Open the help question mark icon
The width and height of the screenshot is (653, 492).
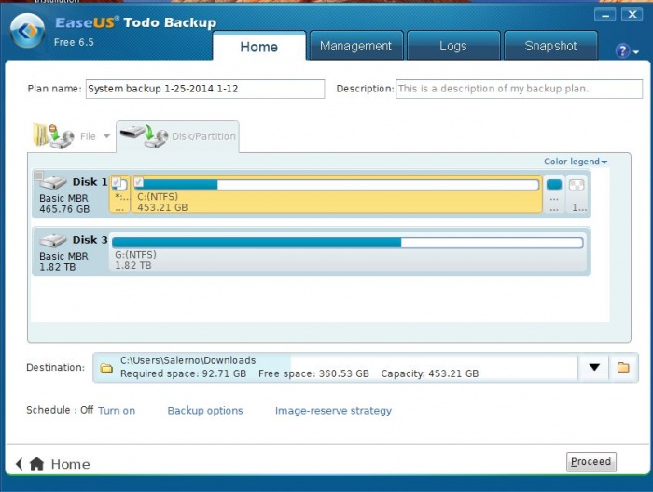622,50
